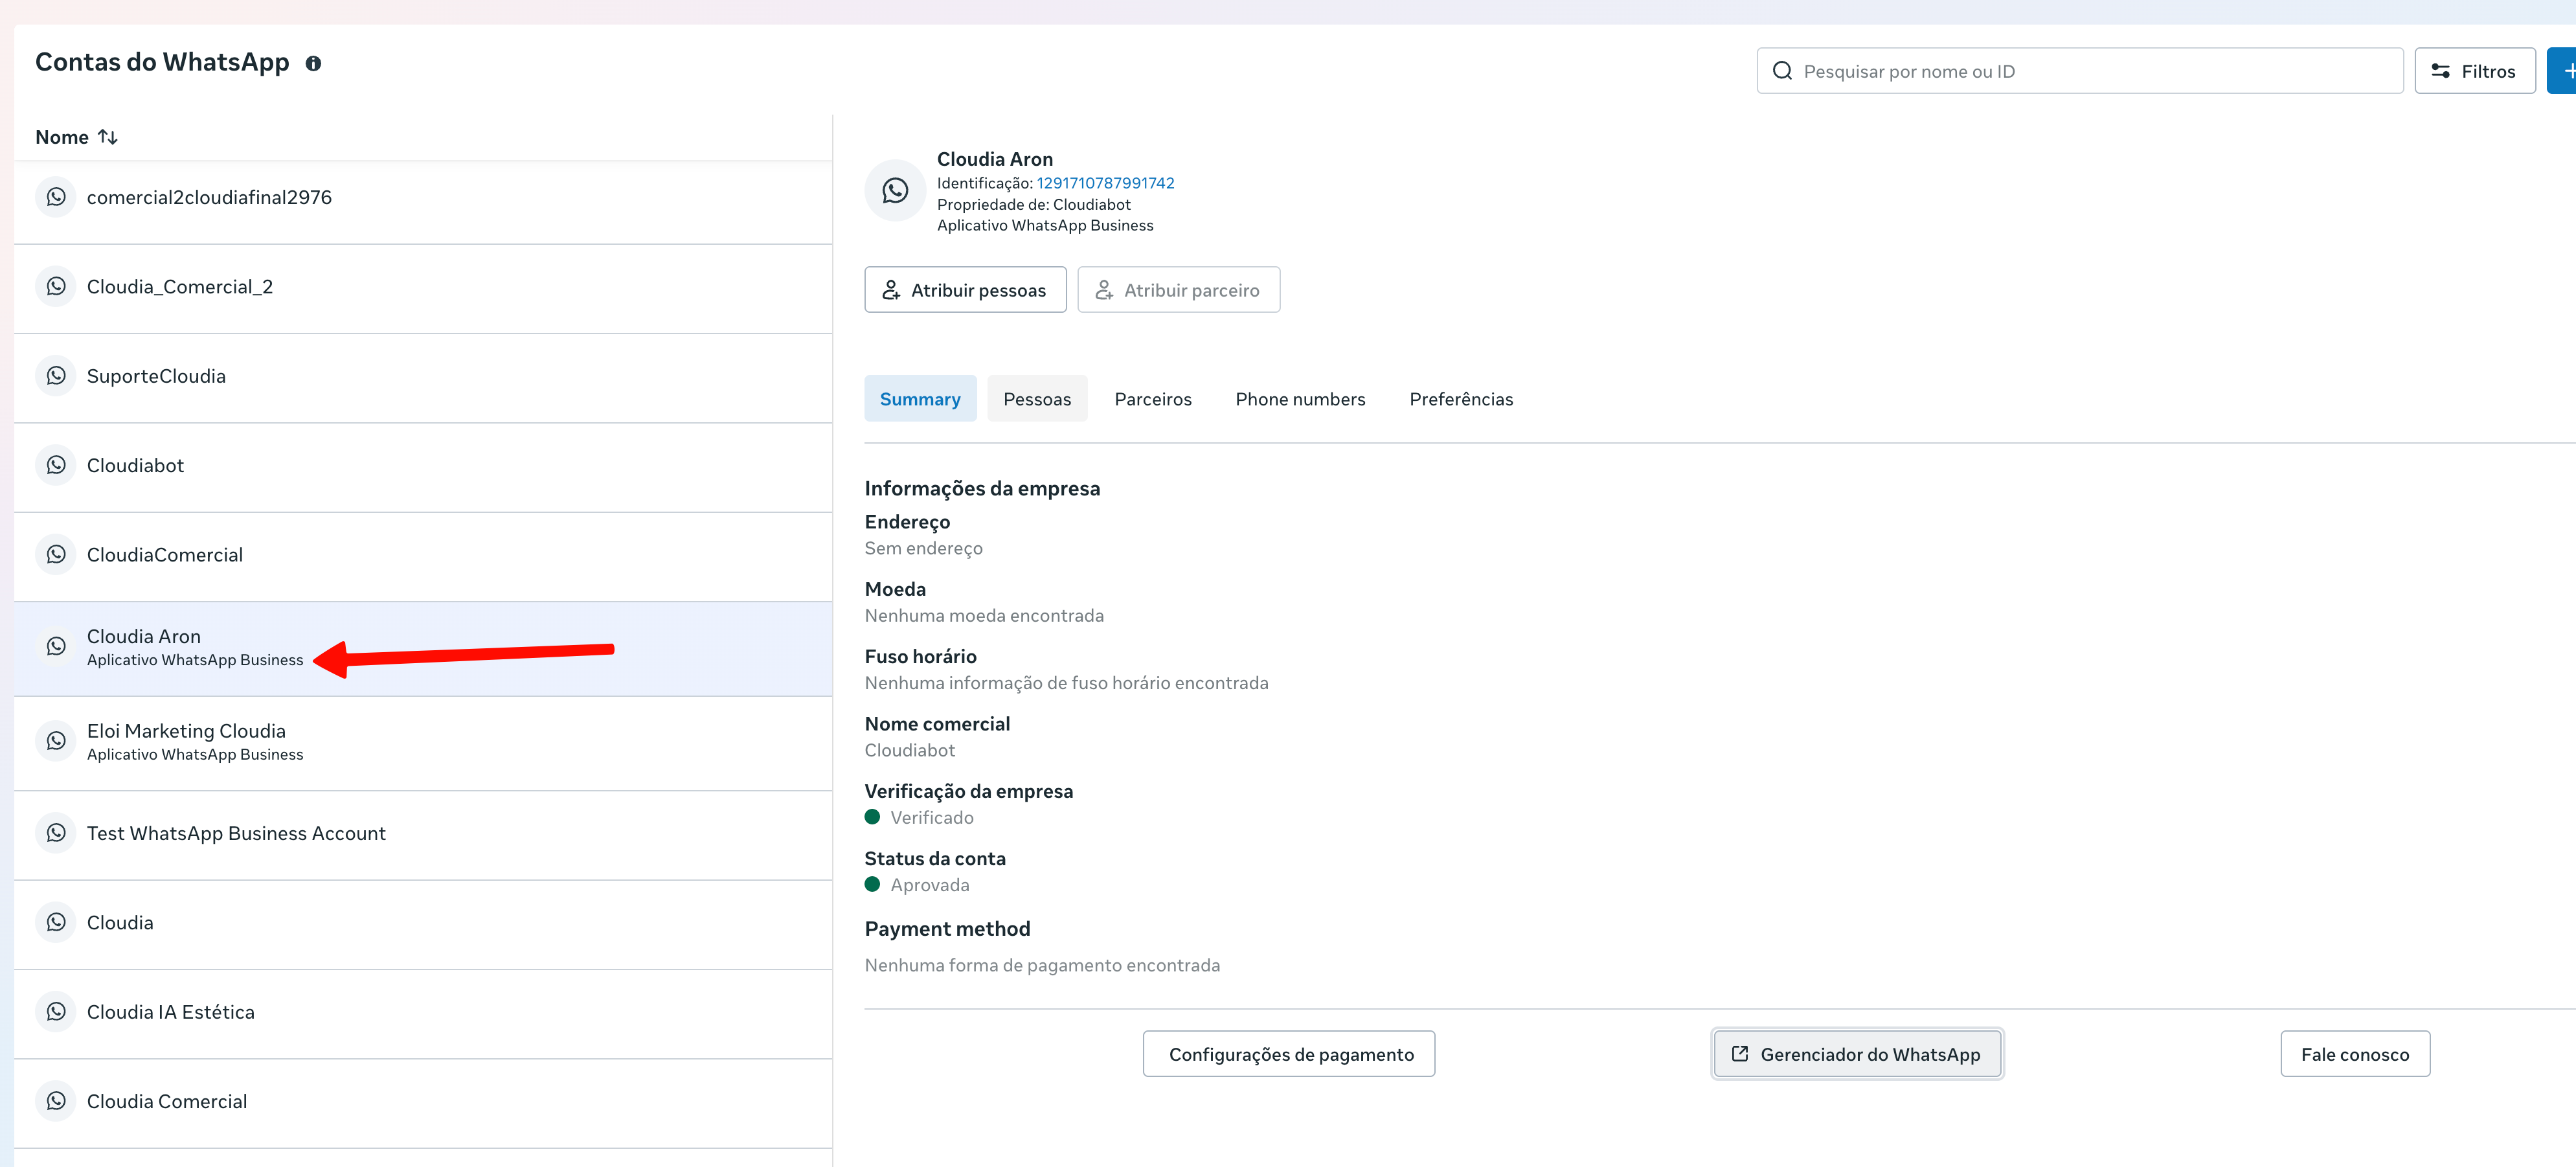Click the WhatsApp icon beside Cloudia IA Estética
Screen dimensions: 2576x1167
[56, 1012]
